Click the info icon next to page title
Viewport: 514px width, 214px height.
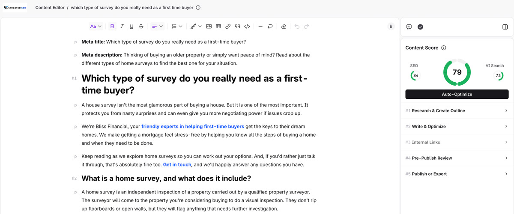click(x=198, y=8)
